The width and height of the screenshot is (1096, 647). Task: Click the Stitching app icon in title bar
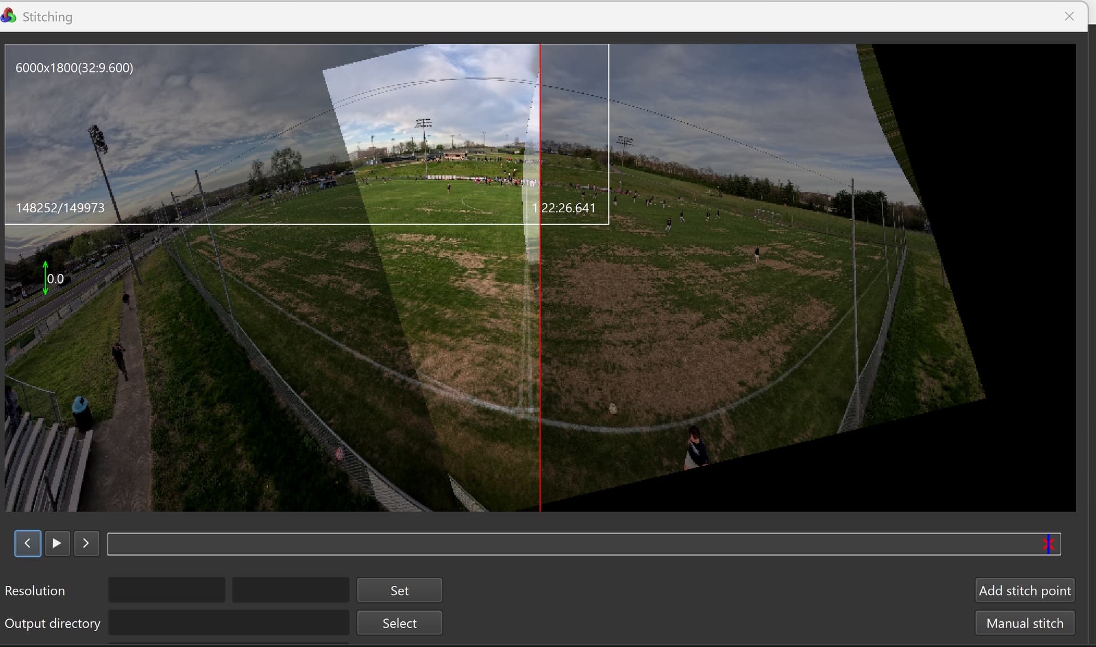coord(9,16)
